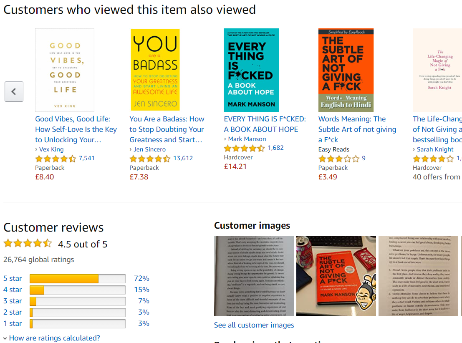Click the overall 4.5 star rating icons

pos(28,243)
